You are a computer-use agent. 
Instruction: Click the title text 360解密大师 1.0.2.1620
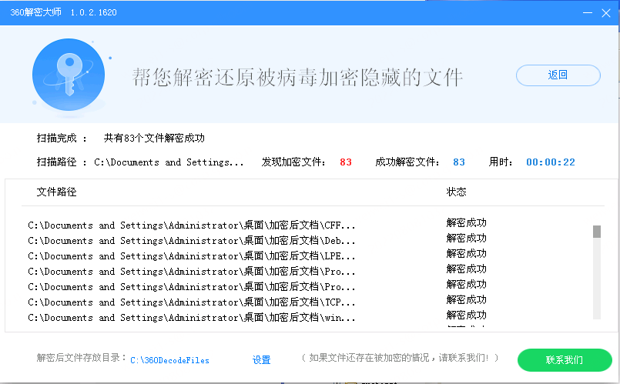(63, 12)
